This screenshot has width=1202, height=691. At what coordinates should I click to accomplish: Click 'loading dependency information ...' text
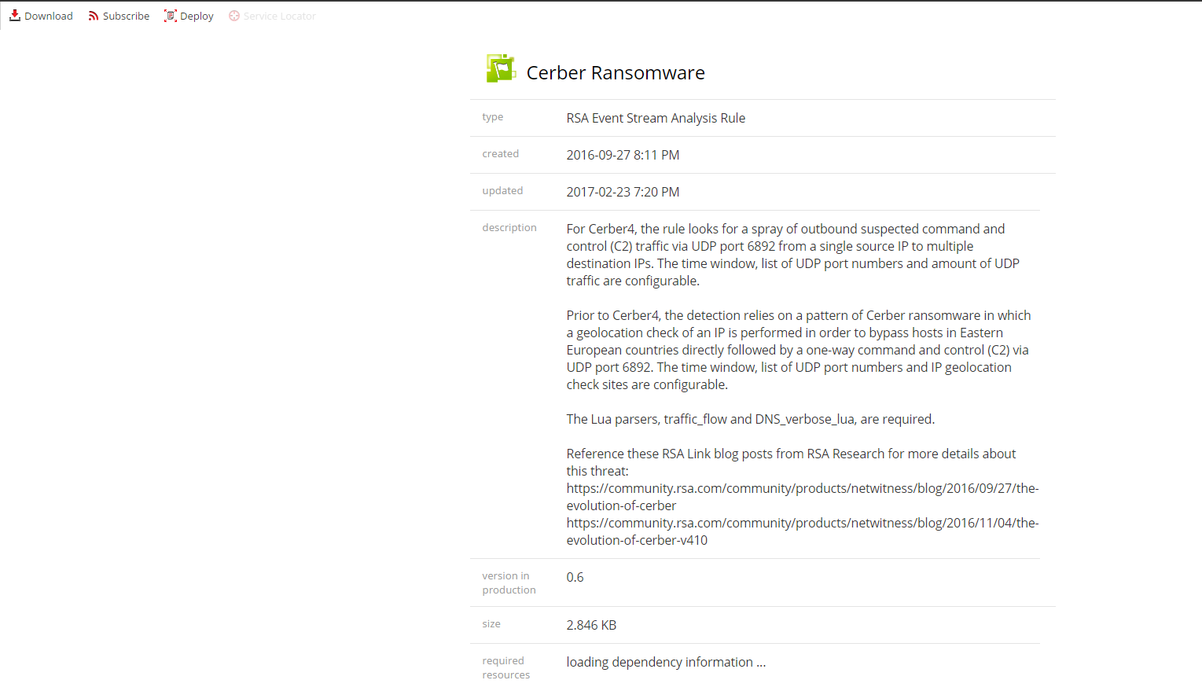[x=666, y=662]
